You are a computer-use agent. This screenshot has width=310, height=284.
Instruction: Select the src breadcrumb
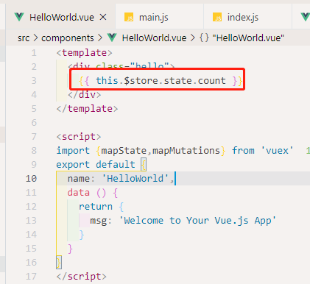(24, 38)
